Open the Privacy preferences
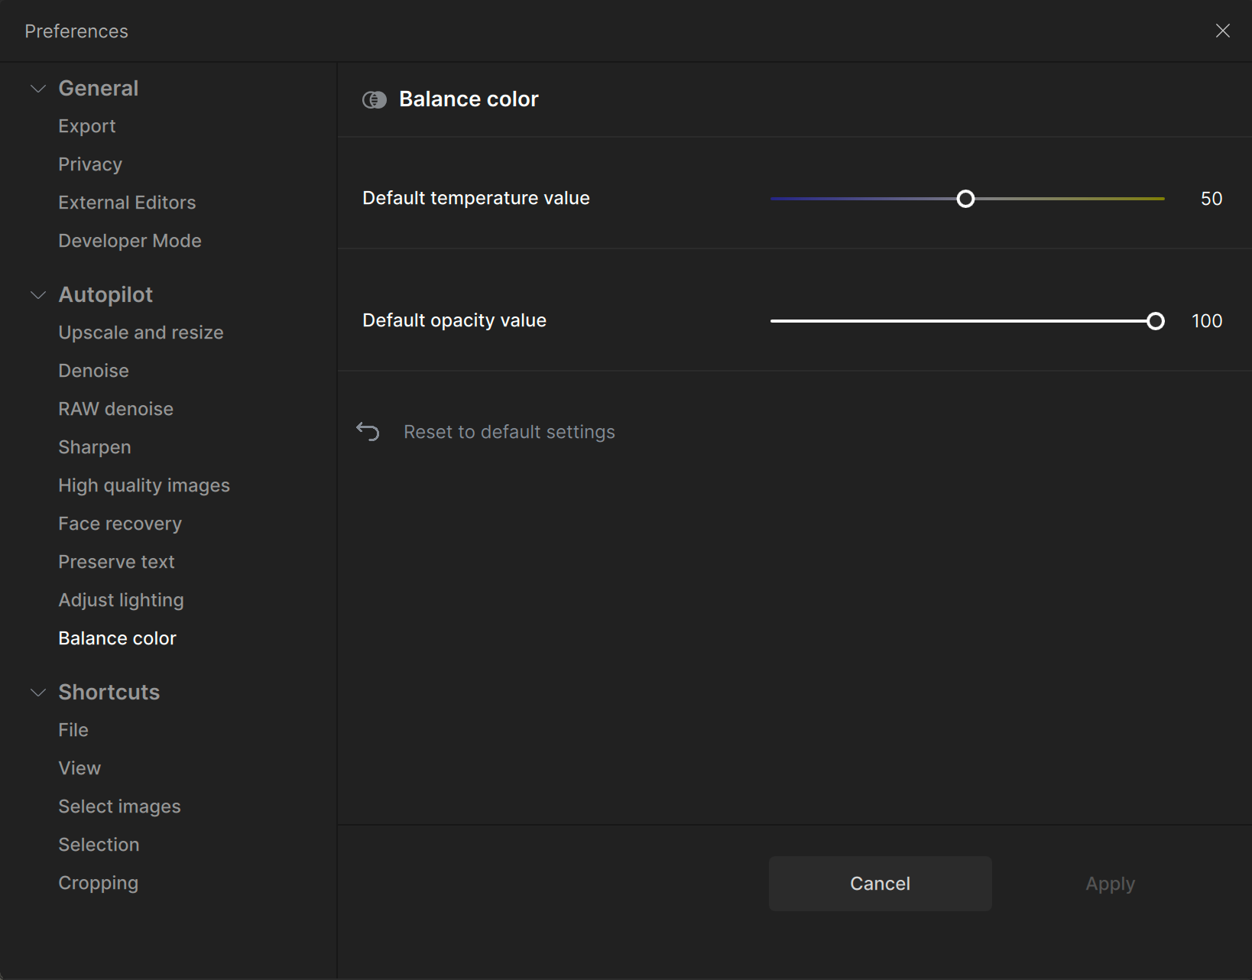This screenshot has height=980, width=1252. (x=90, y=164)
